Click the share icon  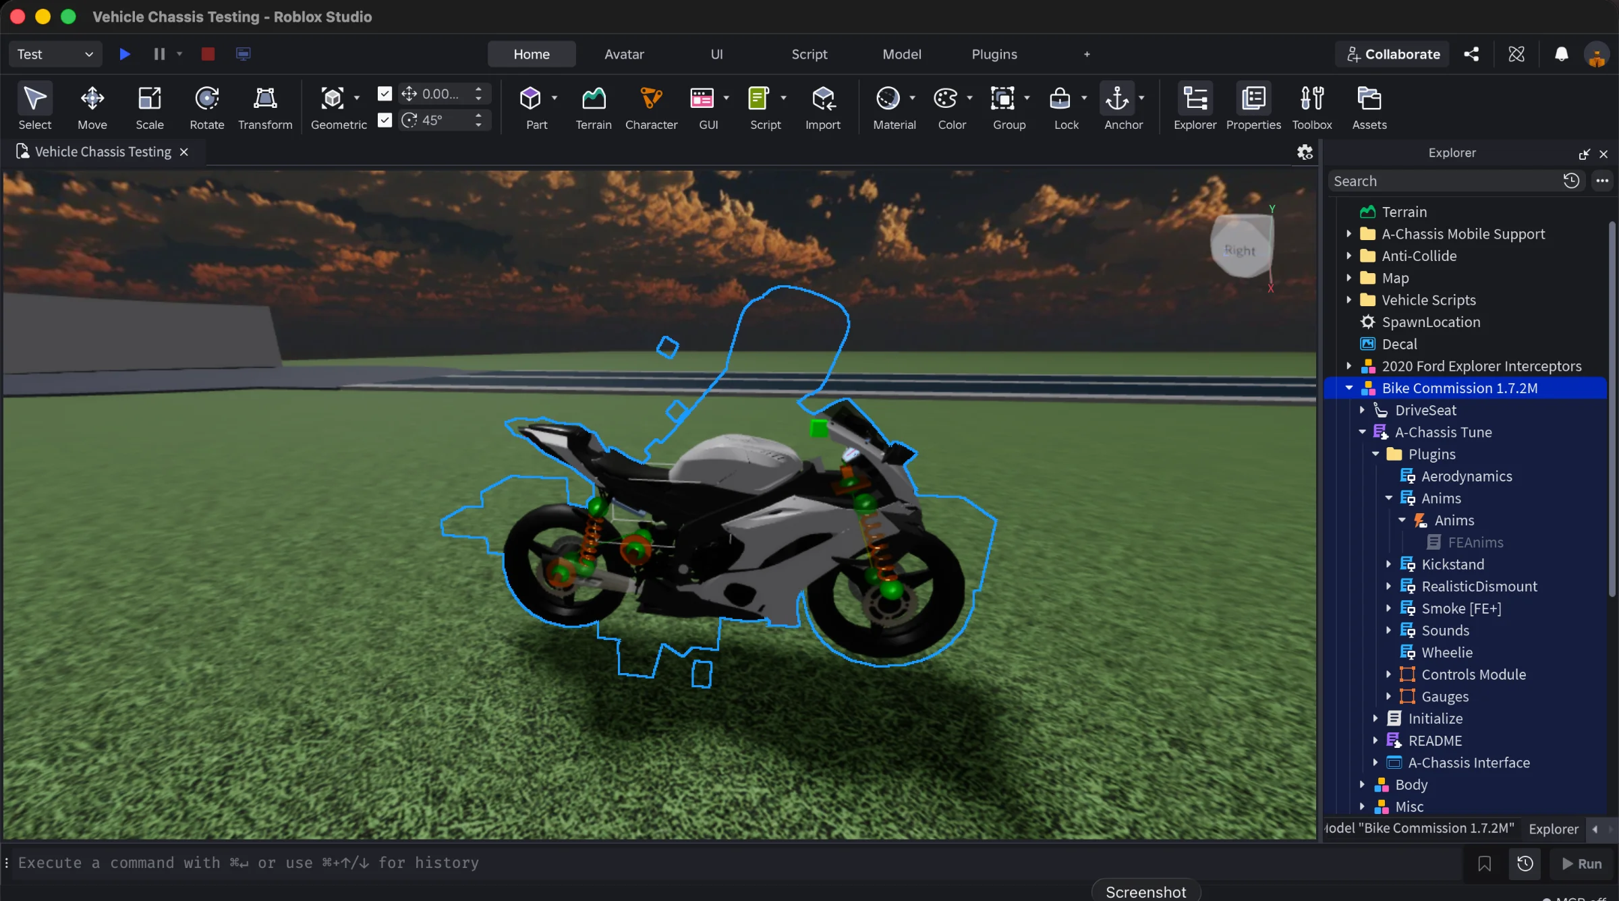pyautogui.click(x=1471, y=54)
